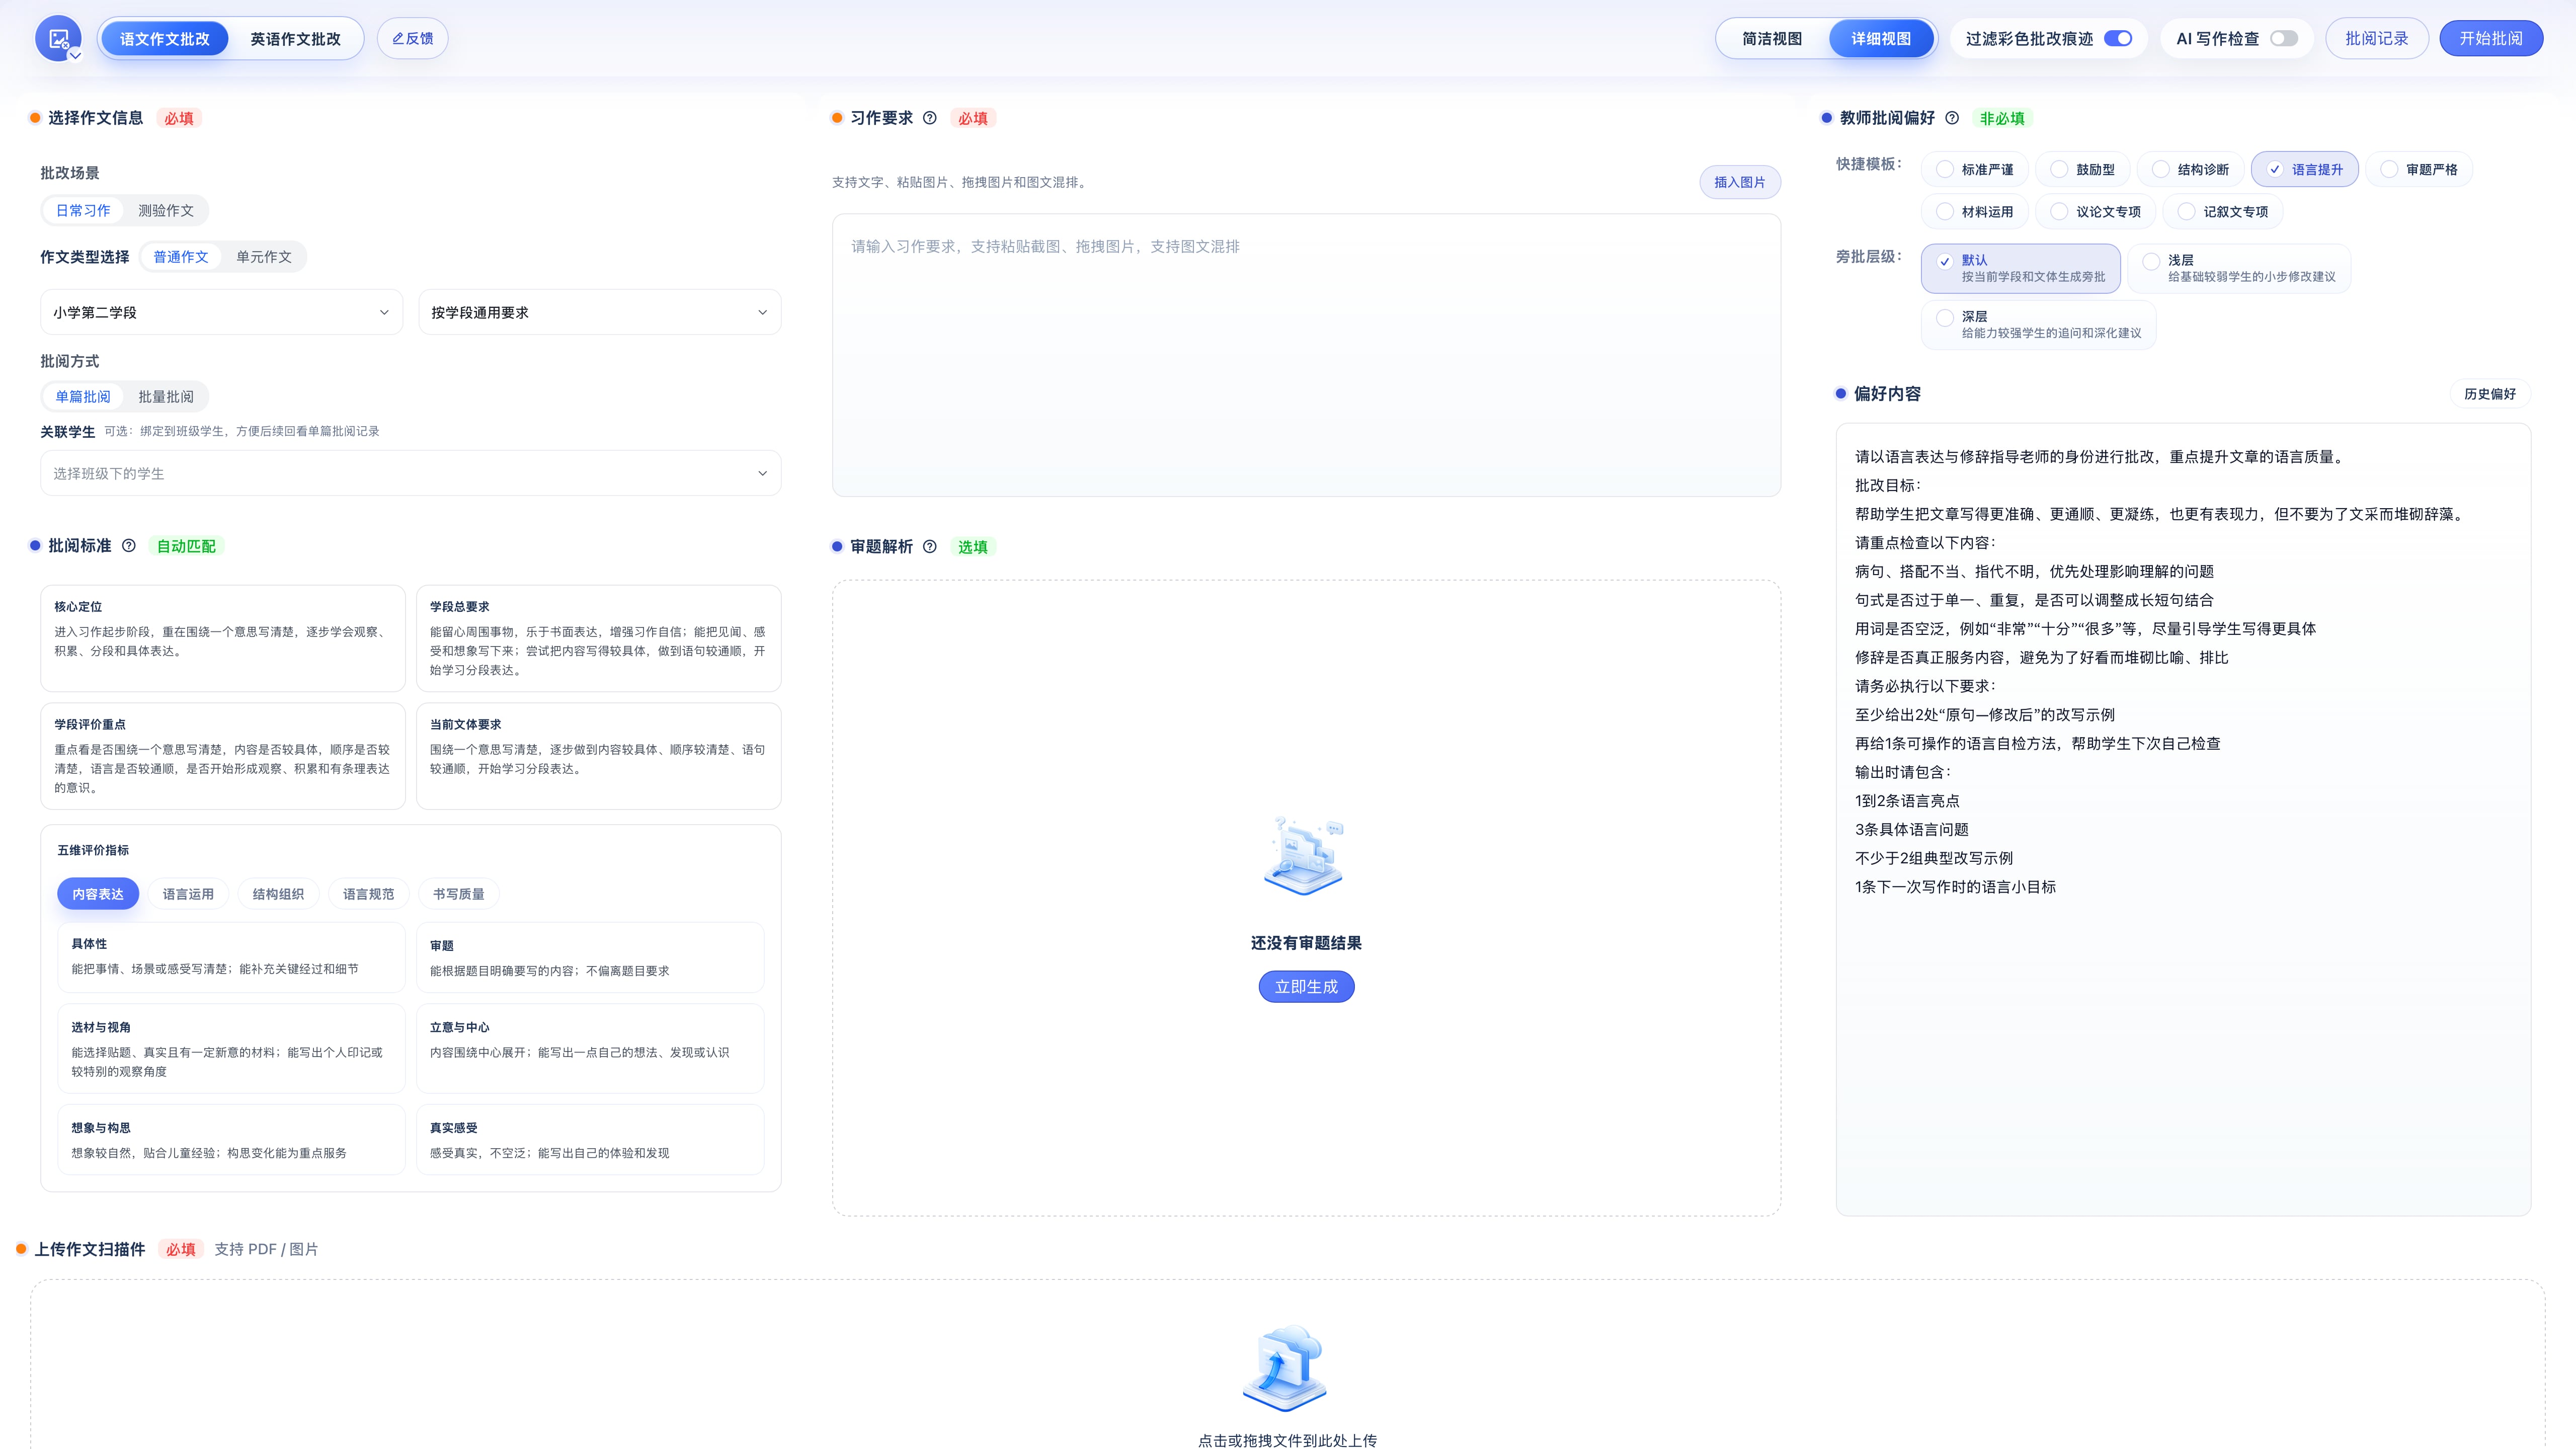Screen dimensions: 2576x1449
Task: Choose 浅层 margin comment level
Action: [2239, 268]
